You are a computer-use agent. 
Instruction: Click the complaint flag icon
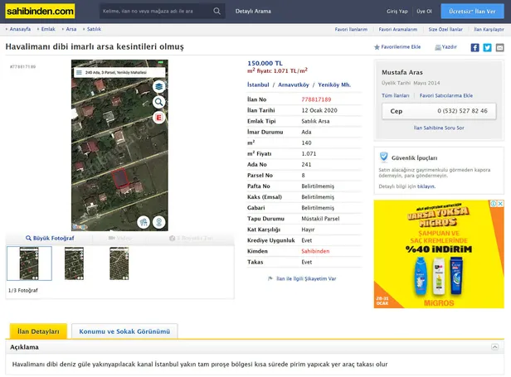pyautogui.click(x=270, y=279)
